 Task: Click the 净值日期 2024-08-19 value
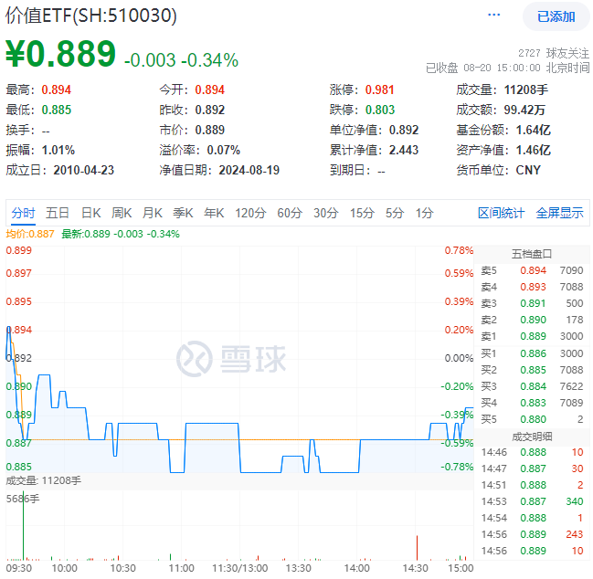[x=249, y=170]
